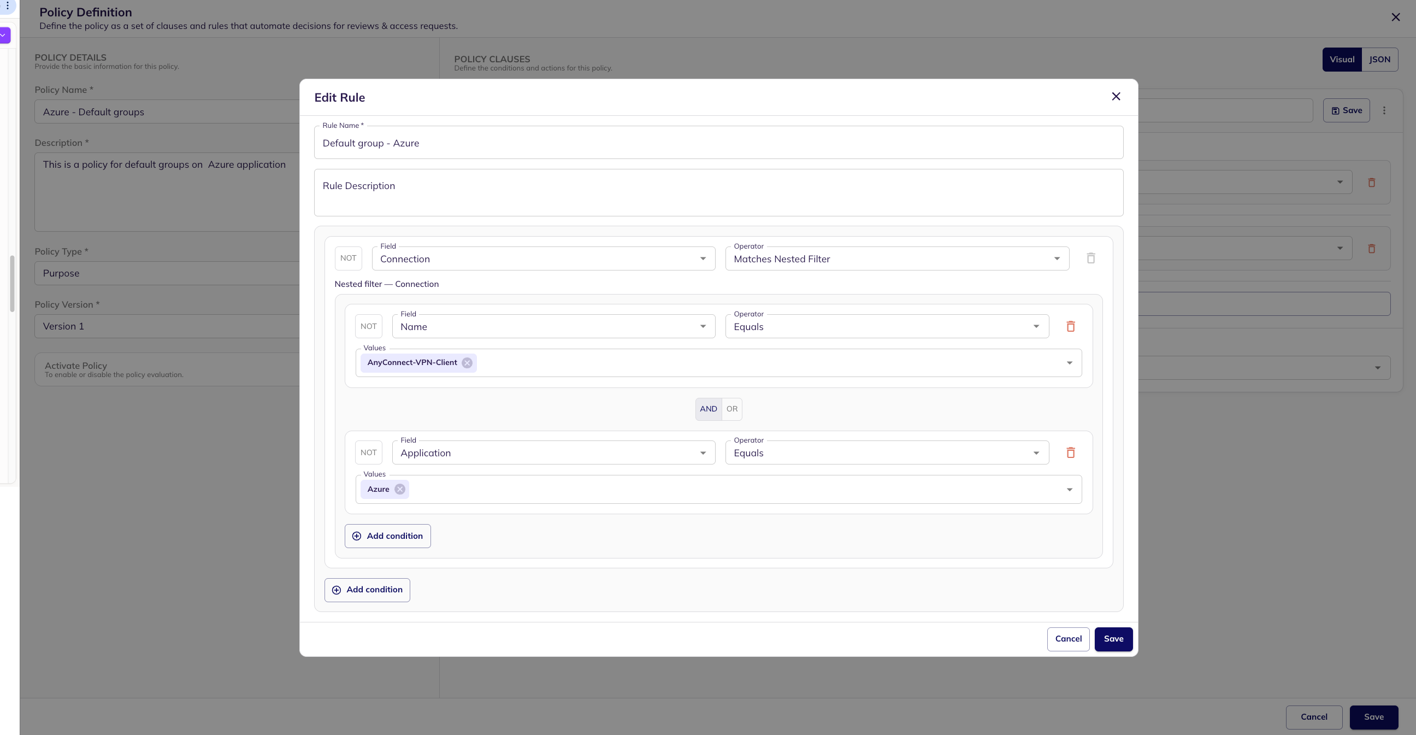The width and height of the screenshot is (1416, 735).
Task: Switch to the JSON view tab
Action: [x=1379, y=60]
